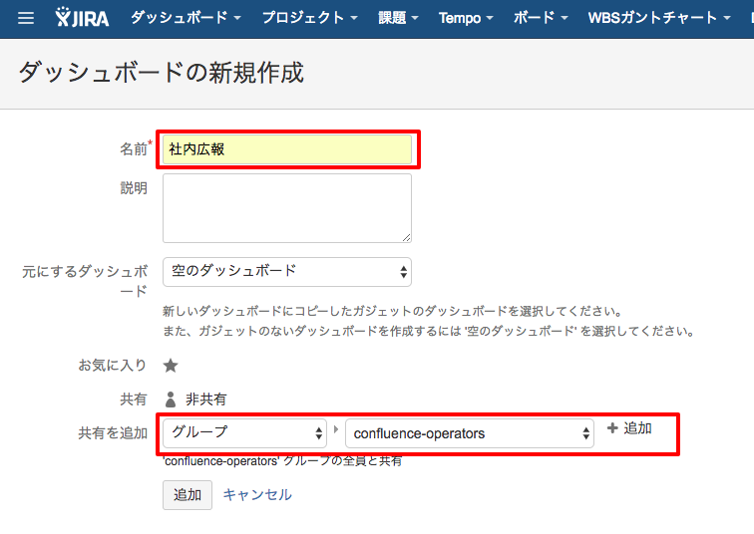Click the 'confluence-operators' グループの全員と共有 description text

pos(282,461)
